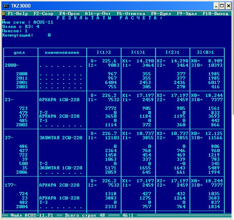Click 'Всего строк 48' in status bar

(x=85, y=215)
